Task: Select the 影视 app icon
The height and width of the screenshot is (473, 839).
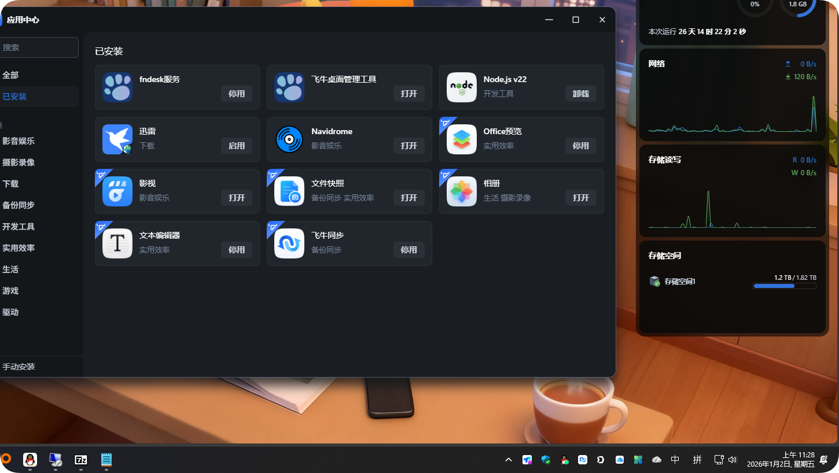Action: (117, 191)
